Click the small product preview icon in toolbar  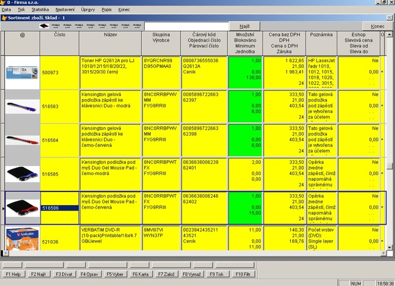44,26
